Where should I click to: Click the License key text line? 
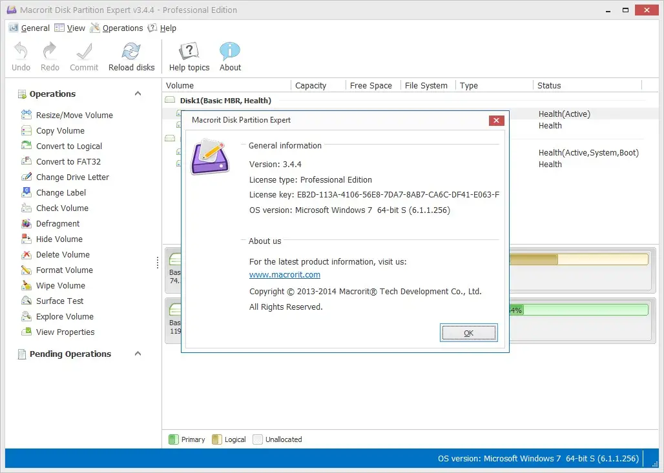(374, 195)
